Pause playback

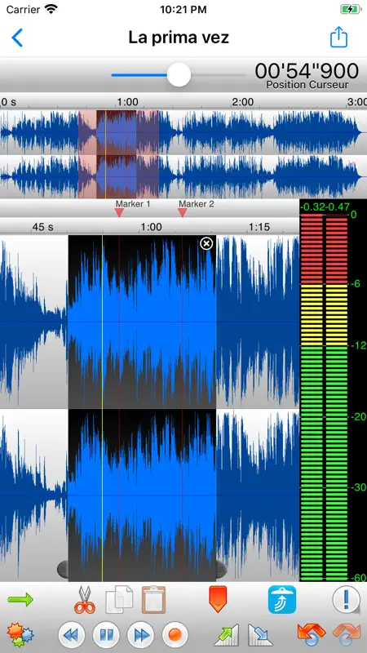pyautogui.click(x=106, y=635)
